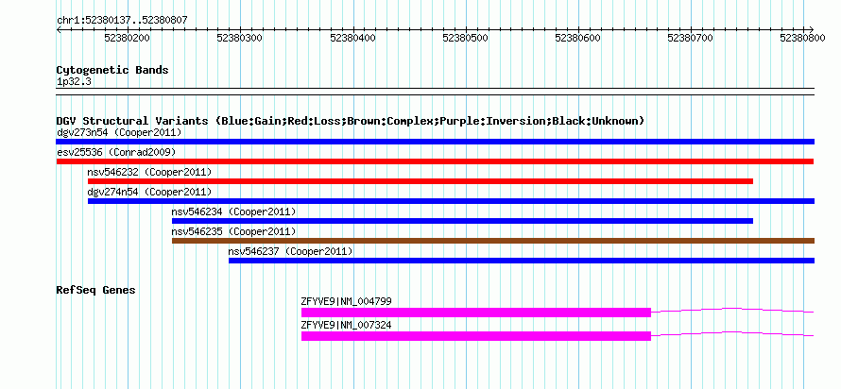Click ruler position 52380700
The width and height of the screenshot is (841, 389).
tap(691, 38)
